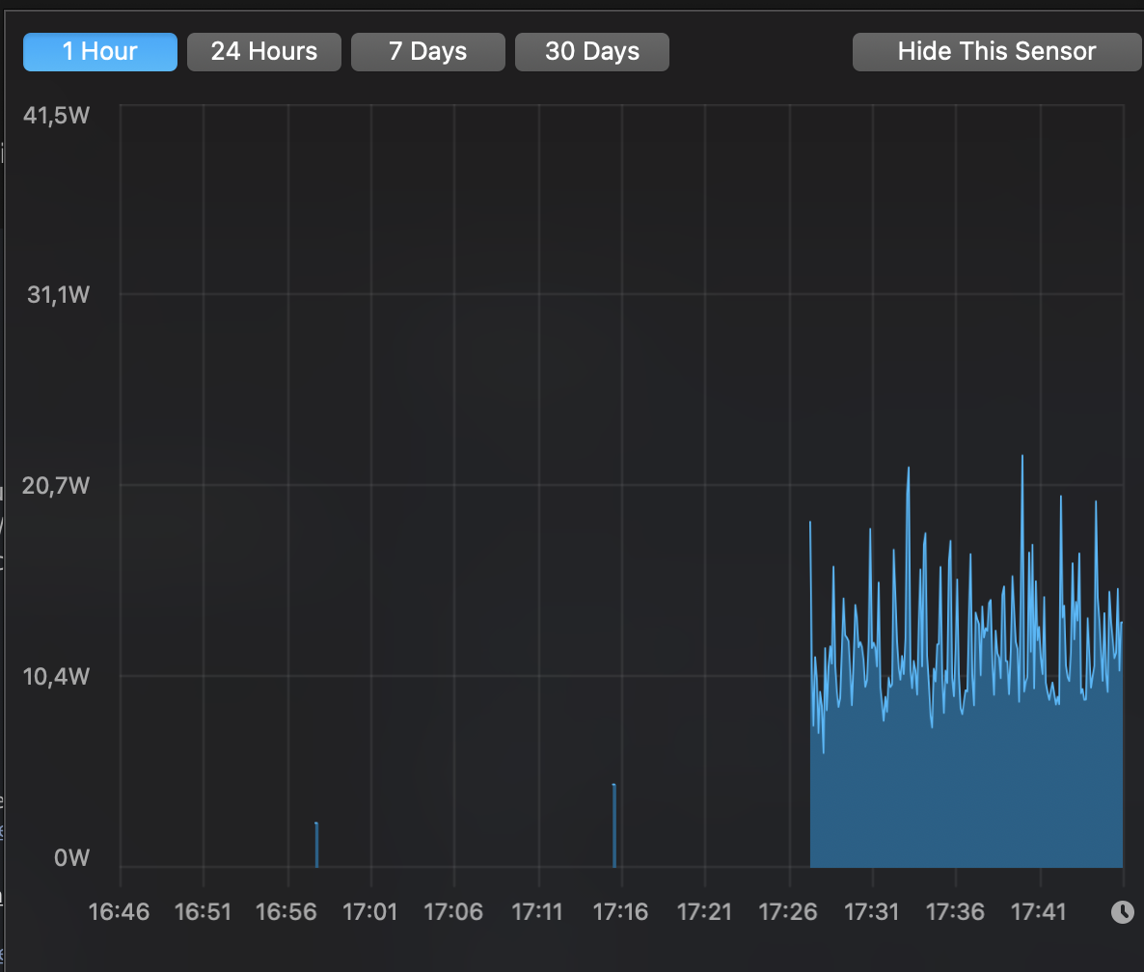Click the clock icon below the graph
Screen dimensions: 1144x972
tap(1122, 911)
